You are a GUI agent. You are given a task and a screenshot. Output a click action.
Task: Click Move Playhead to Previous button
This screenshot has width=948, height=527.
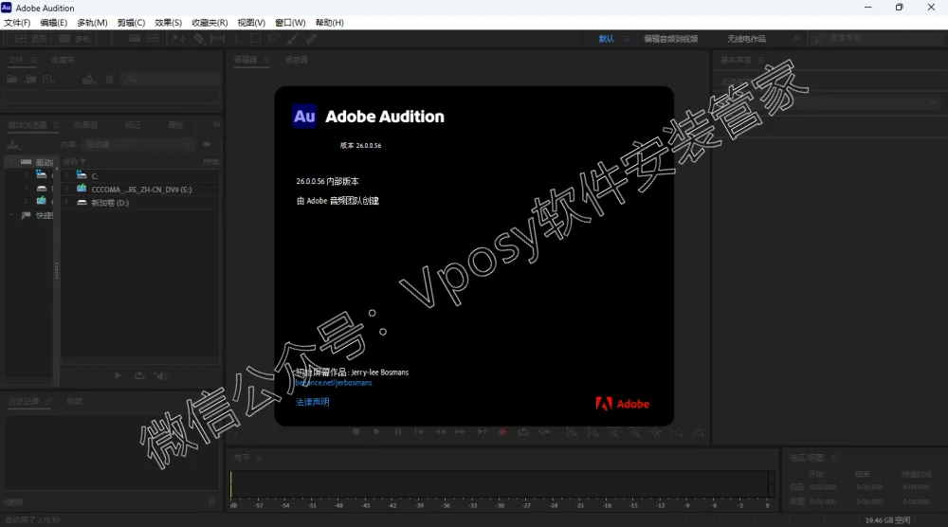[418, 432]
